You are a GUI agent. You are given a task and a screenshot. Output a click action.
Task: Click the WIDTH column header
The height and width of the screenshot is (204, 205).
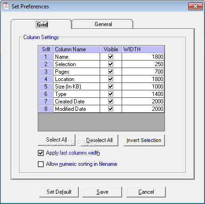pos(143,49)
